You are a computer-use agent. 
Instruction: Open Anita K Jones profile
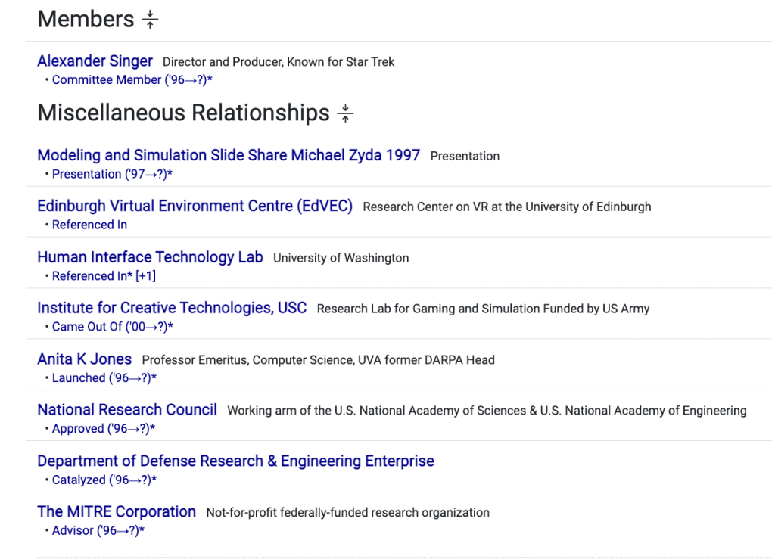click(x=85, y=359)
